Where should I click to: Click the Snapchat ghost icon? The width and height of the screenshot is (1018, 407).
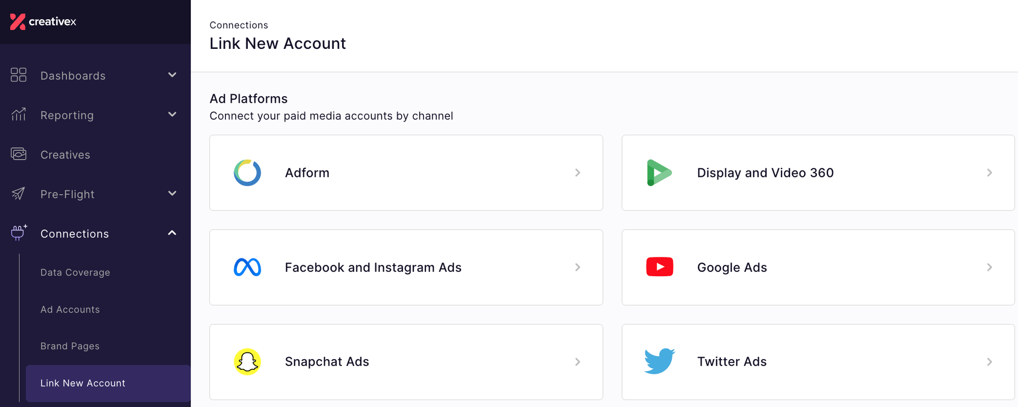click(247, 362)
